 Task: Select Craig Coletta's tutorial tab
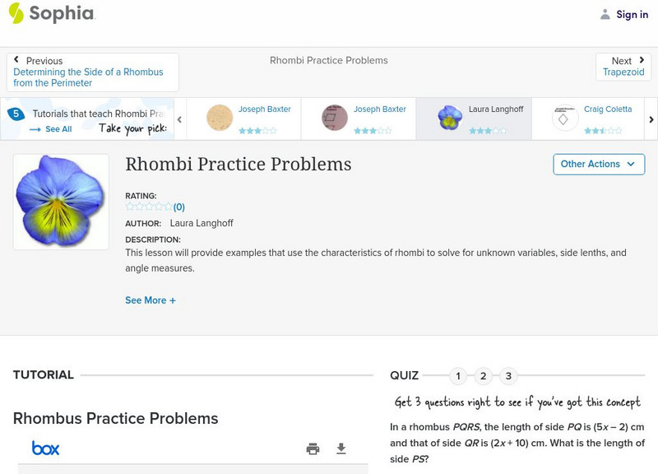[588, 118]
